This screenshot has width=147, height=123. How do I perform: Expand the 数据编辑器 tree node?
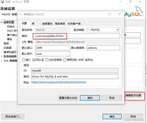[2, 57]
